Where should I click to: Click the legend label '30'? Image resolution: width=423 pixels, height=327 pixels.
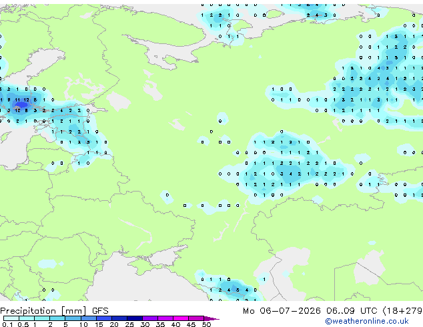[145, 324]
